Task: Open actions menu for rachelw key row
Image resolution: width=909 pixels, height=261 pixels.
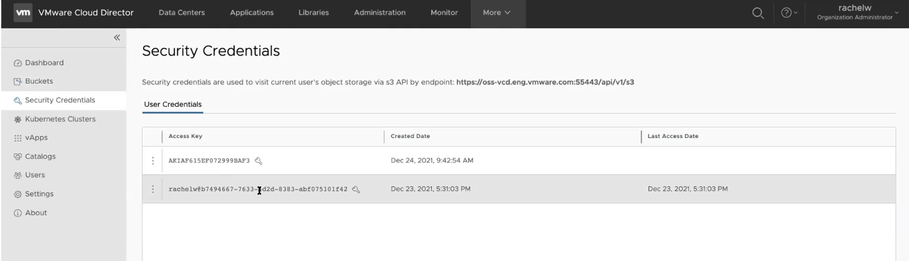Action: 153,189
